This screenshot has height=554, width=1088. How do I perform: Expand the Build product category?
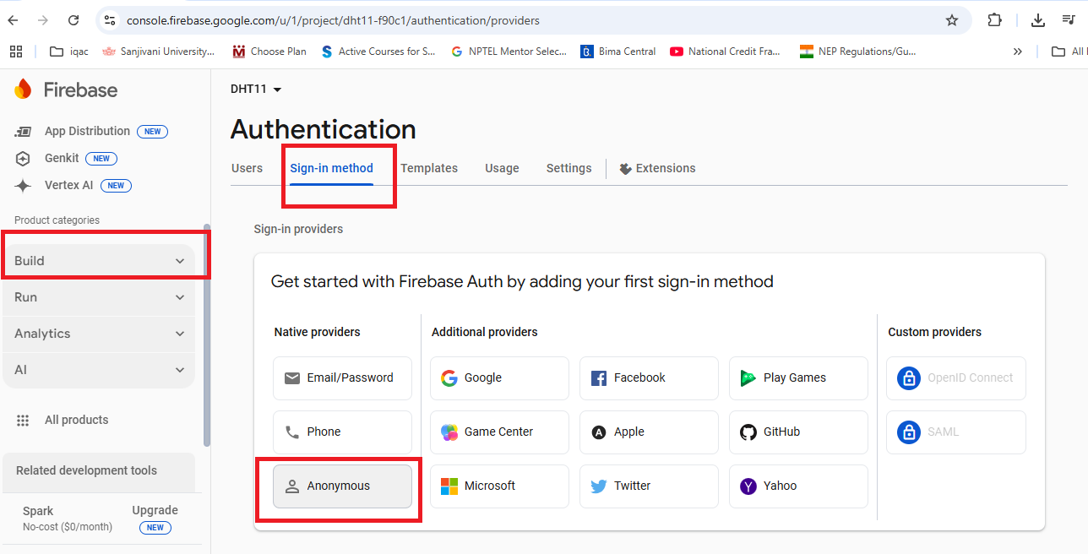tap(100, 261)
